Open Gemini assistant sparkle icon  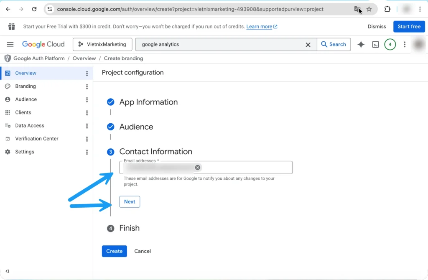click(x=360, y=44)
